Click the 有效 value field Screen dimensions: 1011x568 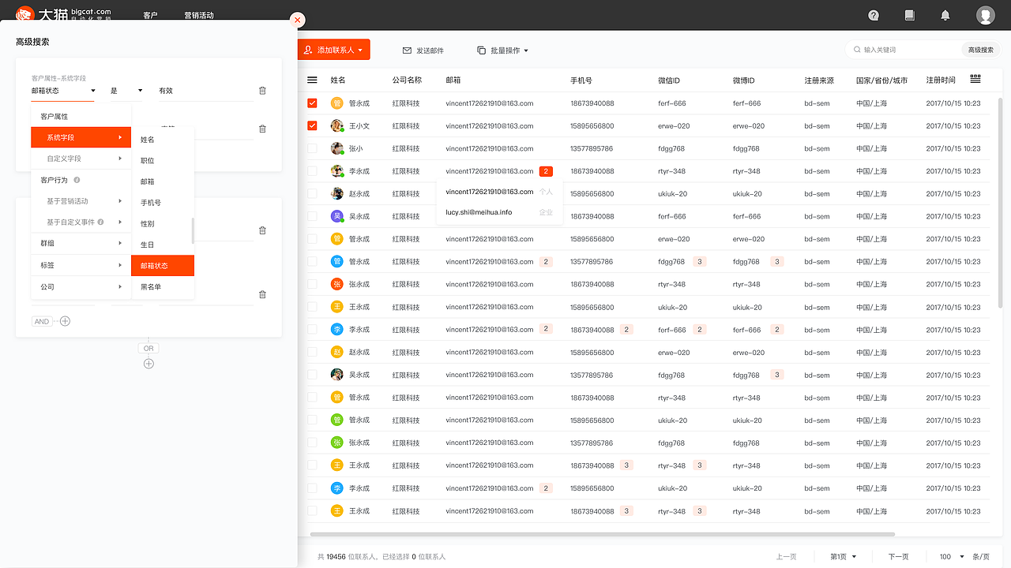pos(205,91)
